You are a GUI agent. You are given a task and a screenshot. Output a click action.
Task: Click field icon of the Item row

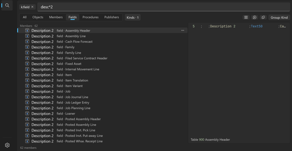click(x=27, y=75)
